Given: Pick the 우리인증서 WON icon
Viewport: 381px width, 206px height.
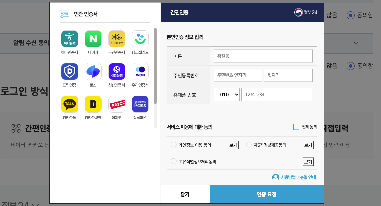Looking at the screenshot, I should click(x=140, y=71).
